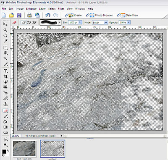
Task: Select the Eyedropper tool
Action: [x=5, y=41]
